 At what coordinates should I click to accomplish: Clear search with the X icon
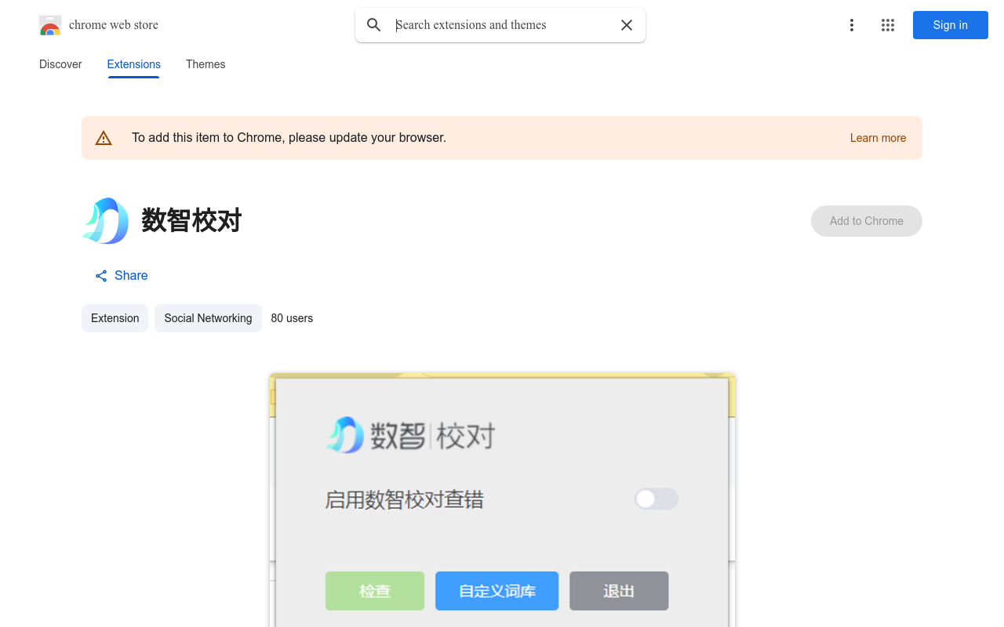click(x=627, y=25)
